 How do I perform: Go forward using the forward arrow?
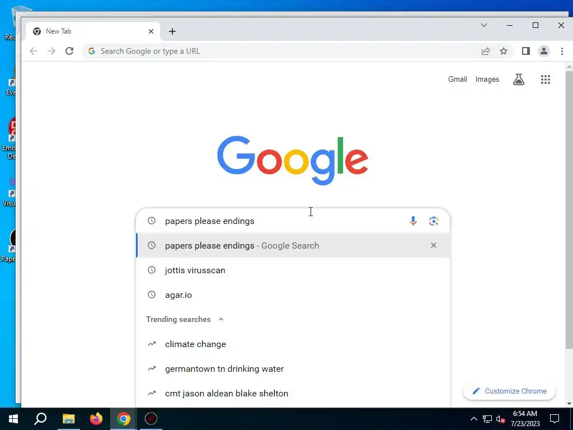coord(51,51)
